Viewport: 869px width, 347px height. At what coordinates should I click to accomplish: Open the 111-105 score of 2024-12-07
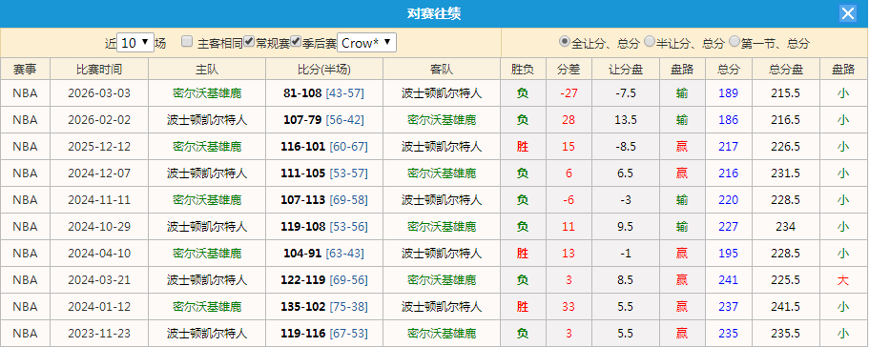tap(302, 173)
